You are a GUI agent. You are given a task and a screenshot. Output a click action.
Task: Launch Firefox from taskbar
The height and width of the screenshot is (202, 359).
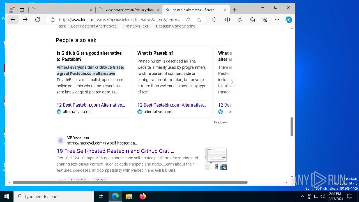coord(142,196)
